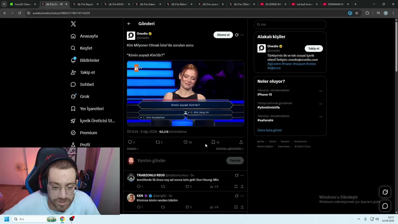Reply to TRABZONLU REUS's comment

pyautogui.click(x=139, y=187)
